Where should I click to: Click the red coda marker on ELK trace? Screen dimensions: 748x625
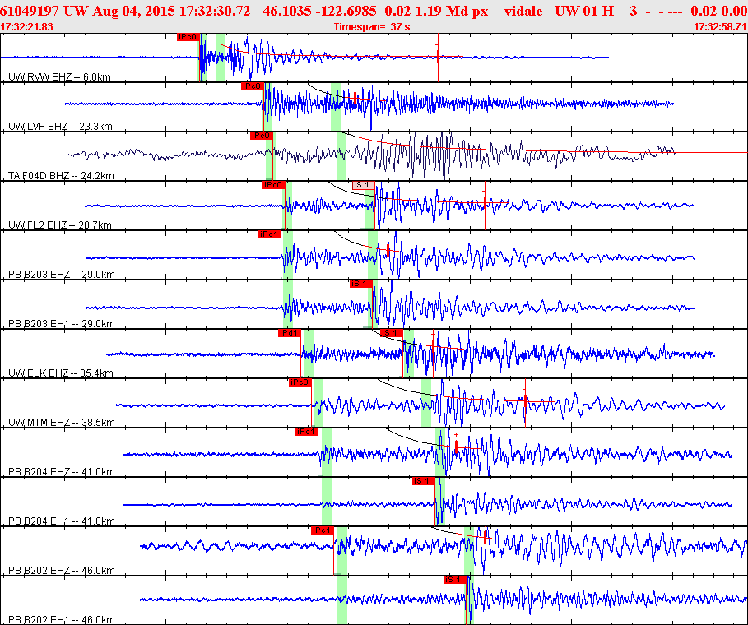coord(433,349)
